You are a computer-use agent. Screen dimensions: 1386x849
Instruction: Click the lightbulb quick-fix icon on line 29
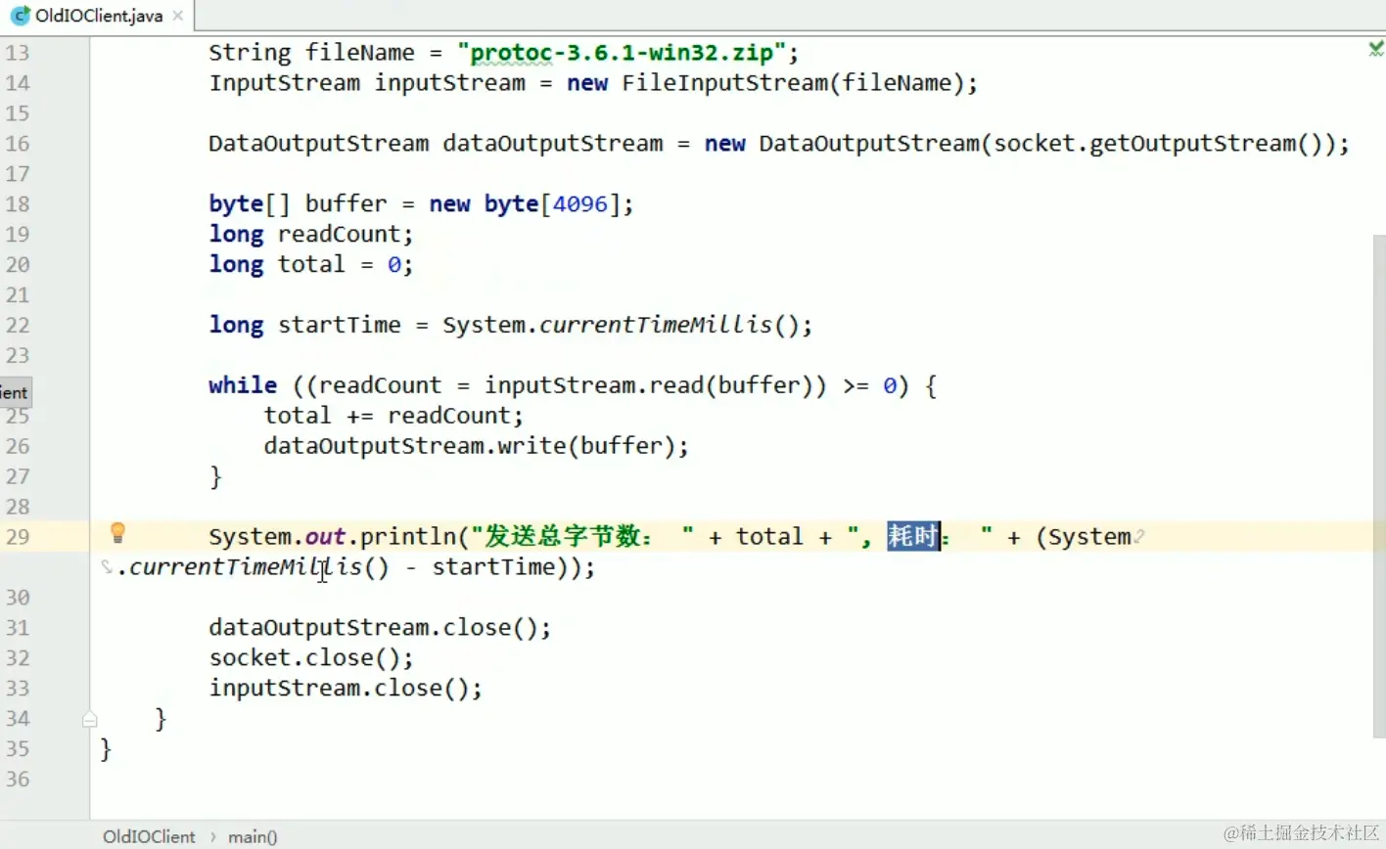click(117, 533)
